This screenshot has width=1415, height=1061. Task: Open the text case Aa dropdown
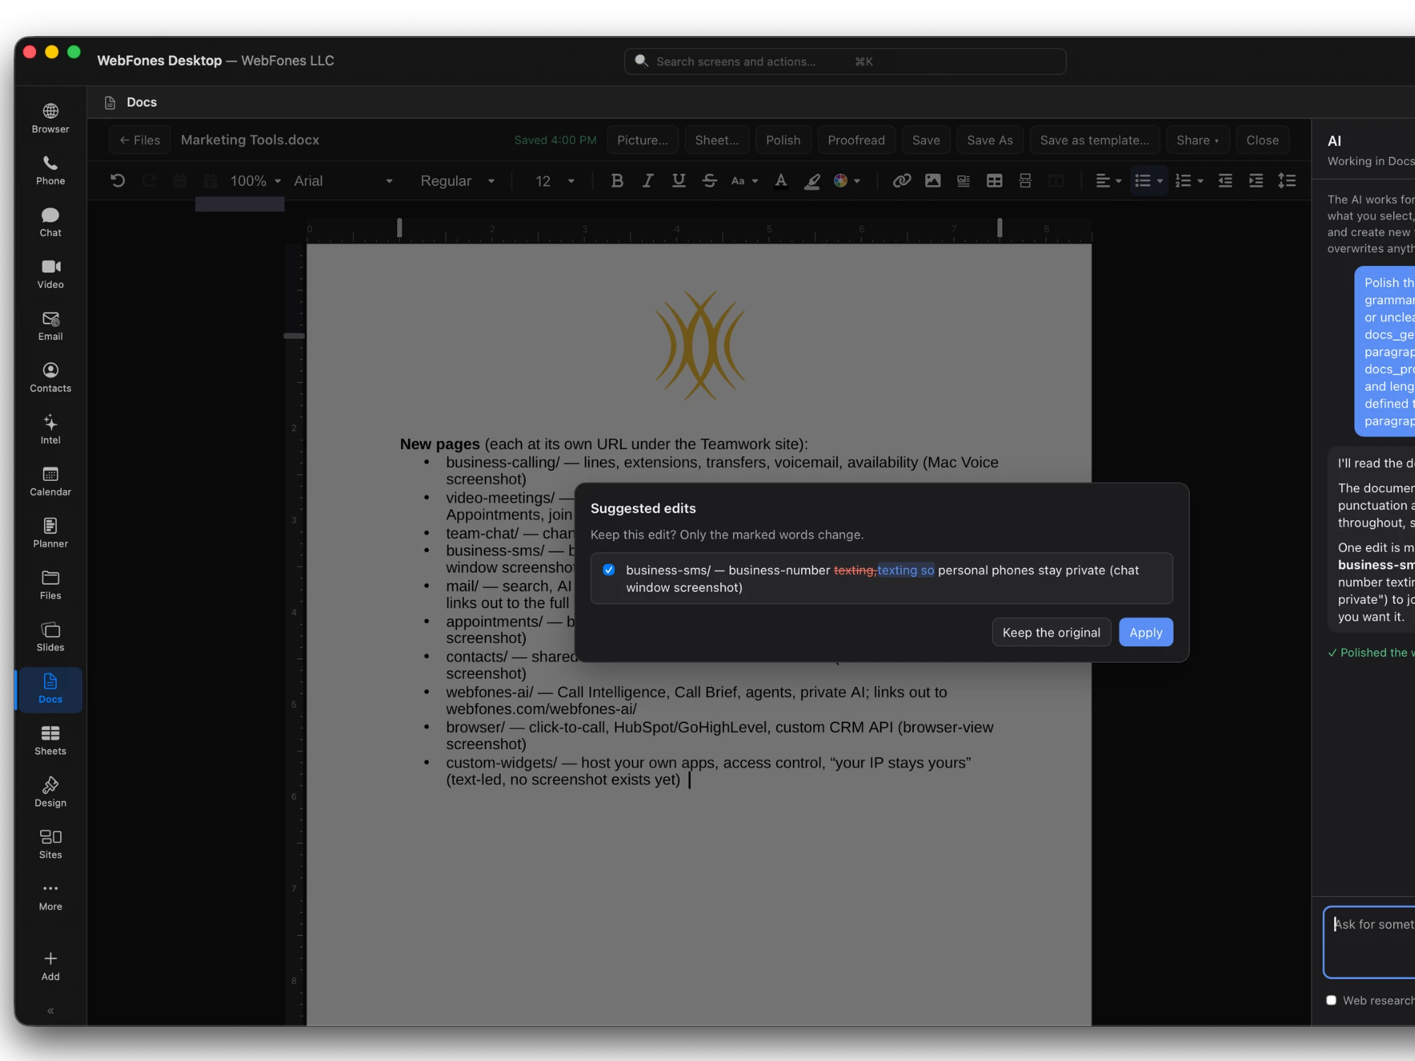tap(744, 181)
